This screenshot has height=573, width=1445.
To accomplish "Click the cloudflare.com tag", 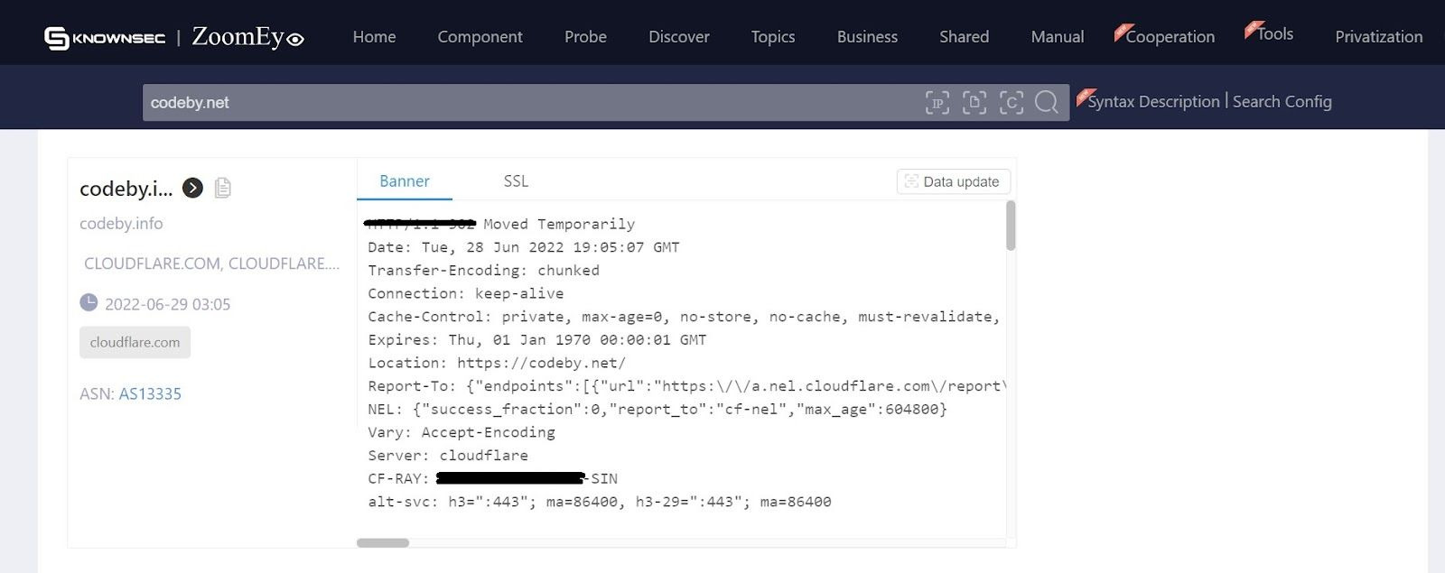I will tap(135, 343).
